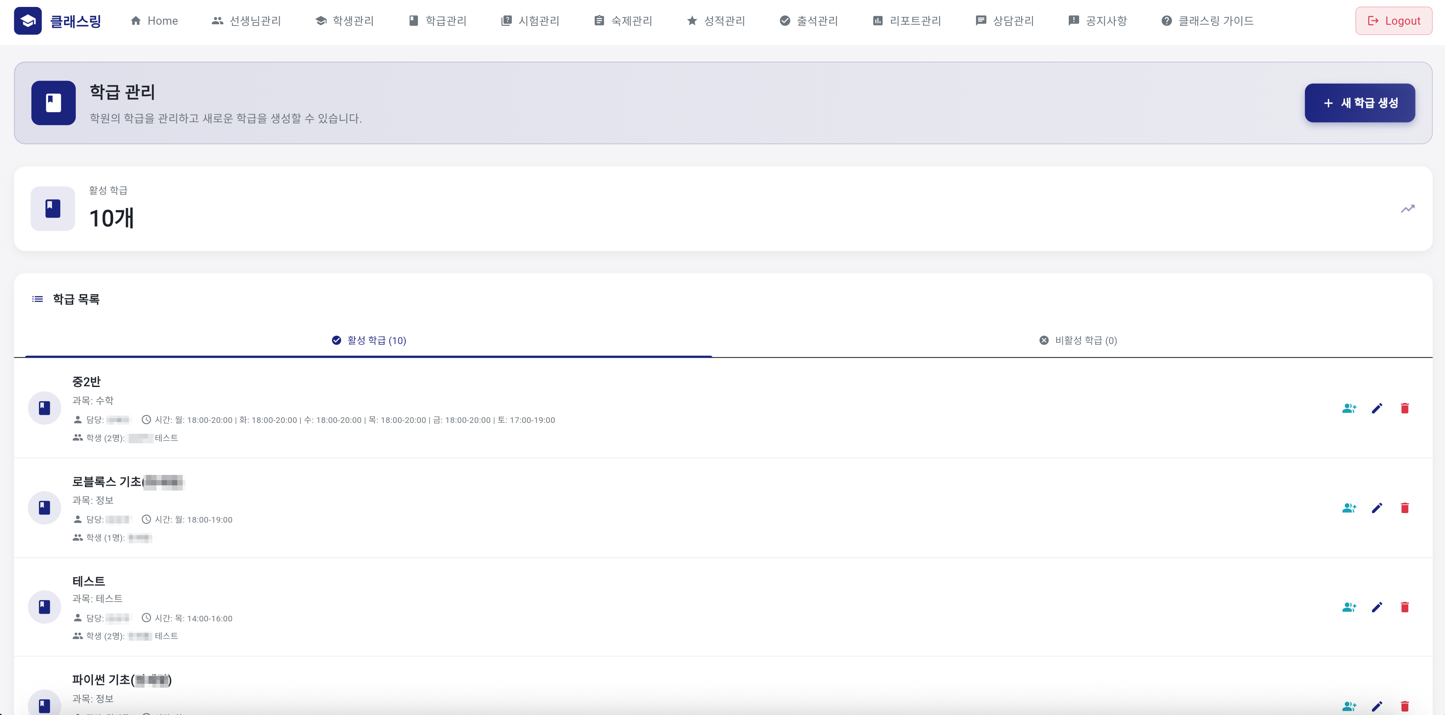Image resolution: width=1445 pixels, height=715 pixels.
Task: Click the 새 학급 생성 button
Action: 1360,103
